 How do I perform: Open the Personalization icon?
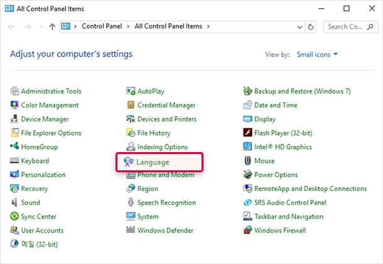coord(14,175)
